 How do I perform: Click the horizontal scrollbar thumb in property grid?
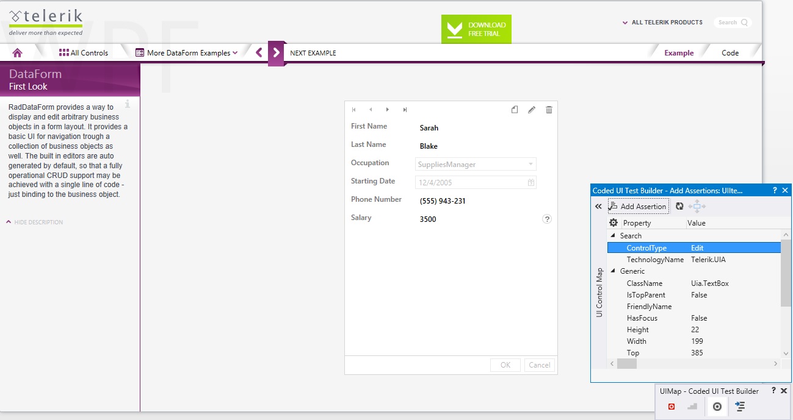[x=627, y=364]
